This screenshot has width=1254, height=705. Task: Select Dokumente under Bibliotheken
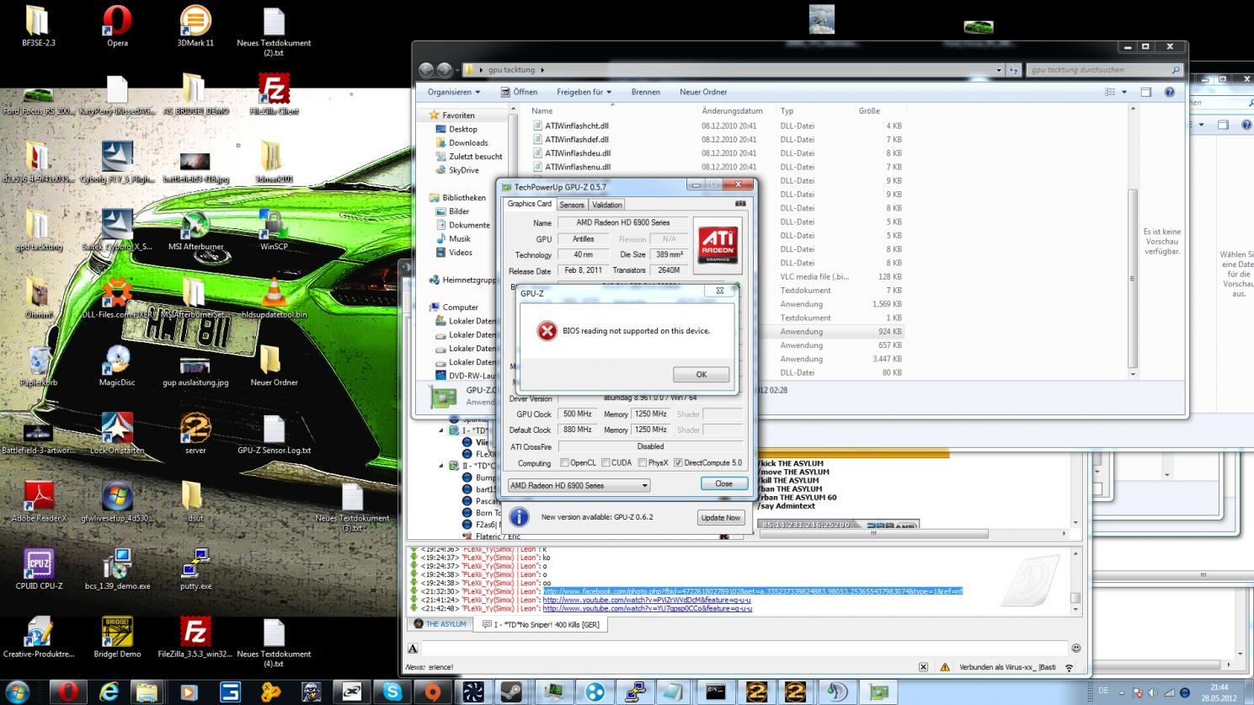coord(469,225)
